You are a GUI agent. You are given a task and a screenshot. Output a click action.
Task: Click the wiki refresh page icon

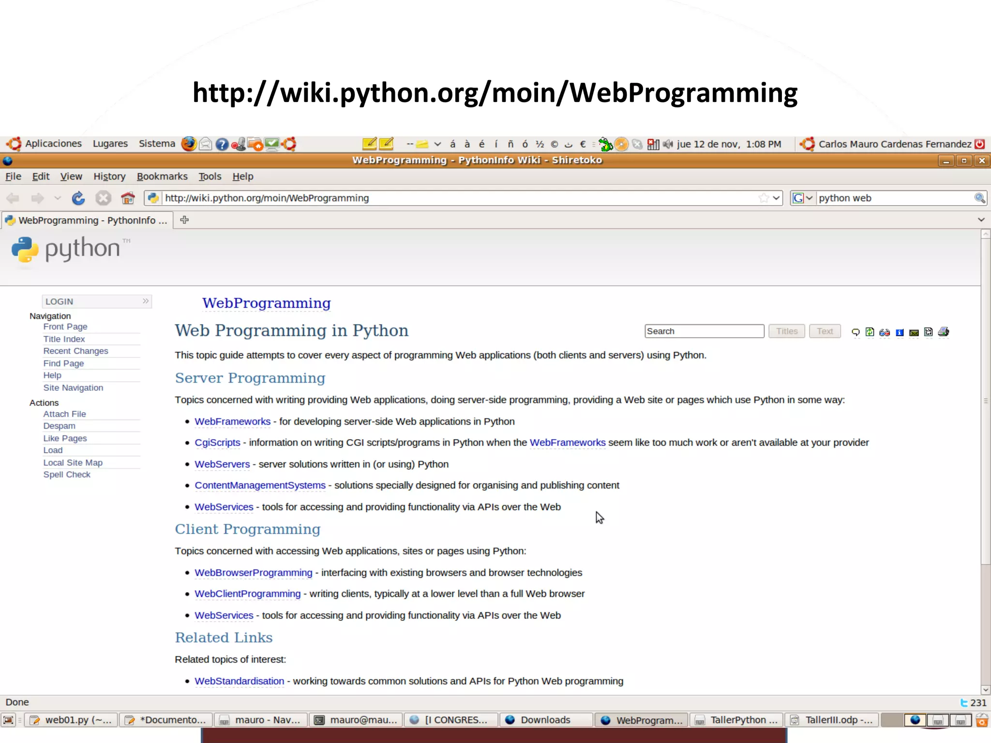coord(870,332)
